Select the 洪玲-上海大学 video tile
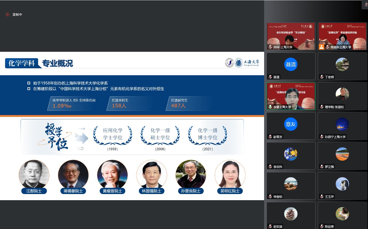The width and height of the screenshot is (368, 229). (x=291, y=35)
